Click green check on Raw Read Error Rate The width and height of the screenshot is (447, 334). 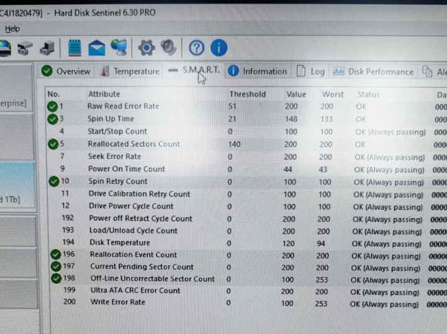tap(52, 107)
